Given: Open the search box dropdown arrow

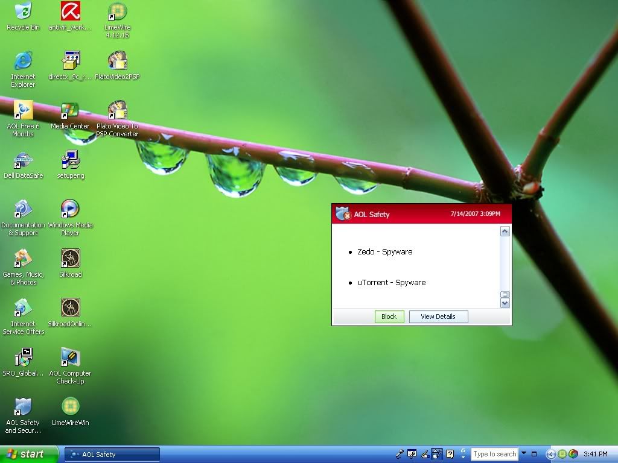Looking at the screenshot, I should click(x=524, y=453).
